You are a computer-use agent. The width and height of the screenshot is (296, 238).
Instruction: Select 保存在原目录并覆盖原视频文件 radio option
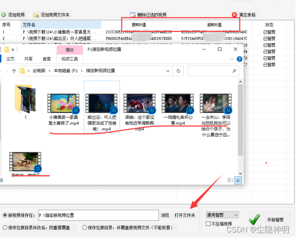(85, 227)
